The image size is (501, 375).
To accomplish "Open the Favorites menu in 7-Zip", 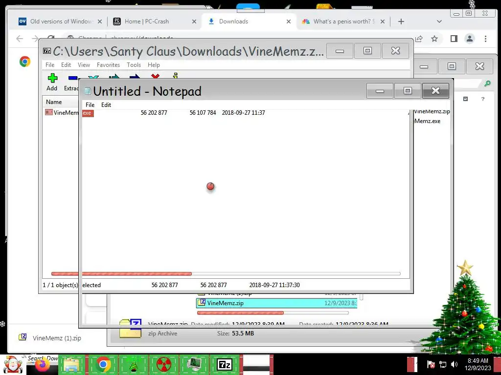I will pos(108,65).
